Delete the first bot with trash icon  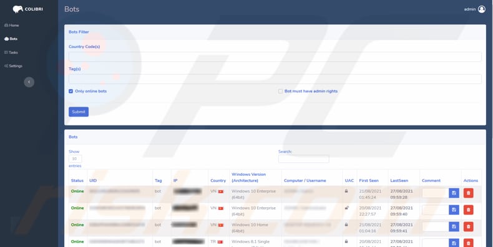(468, 193)
